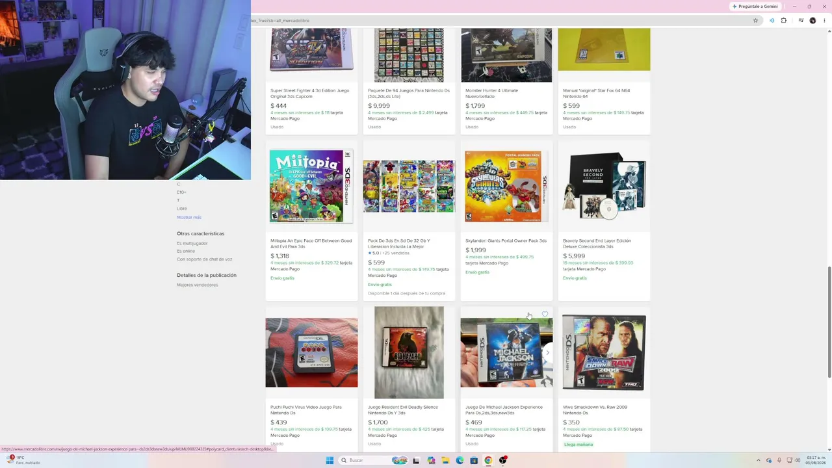This screenshot has width=832, height=468.
Task: Click the media control icon in Chrome toolbar
Action: point(800,20)
